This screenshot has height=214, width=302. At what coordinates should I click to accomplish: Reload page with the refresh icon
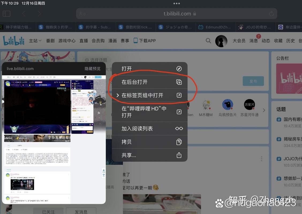(271, 14)
